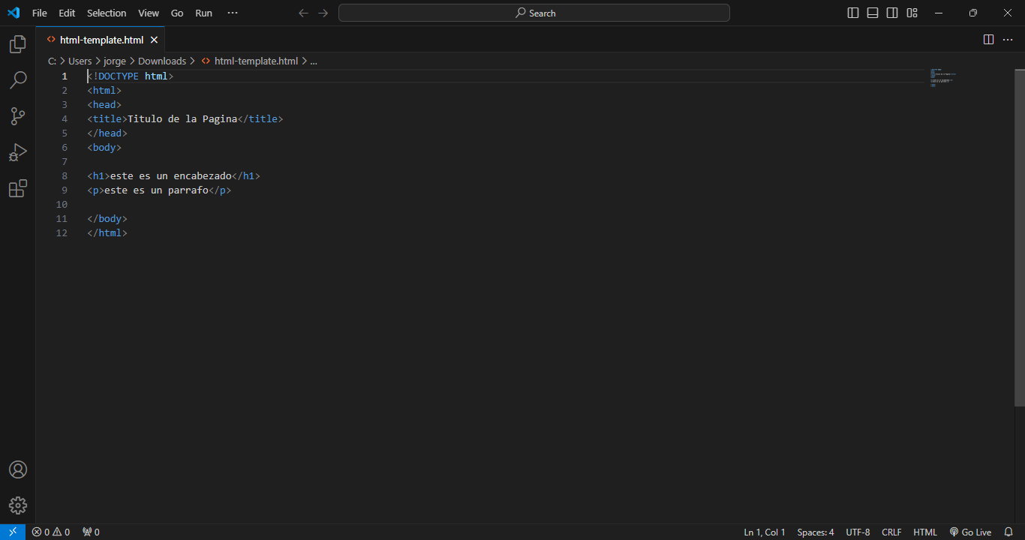Close the html-template.html tab

(x=154, y=40)
